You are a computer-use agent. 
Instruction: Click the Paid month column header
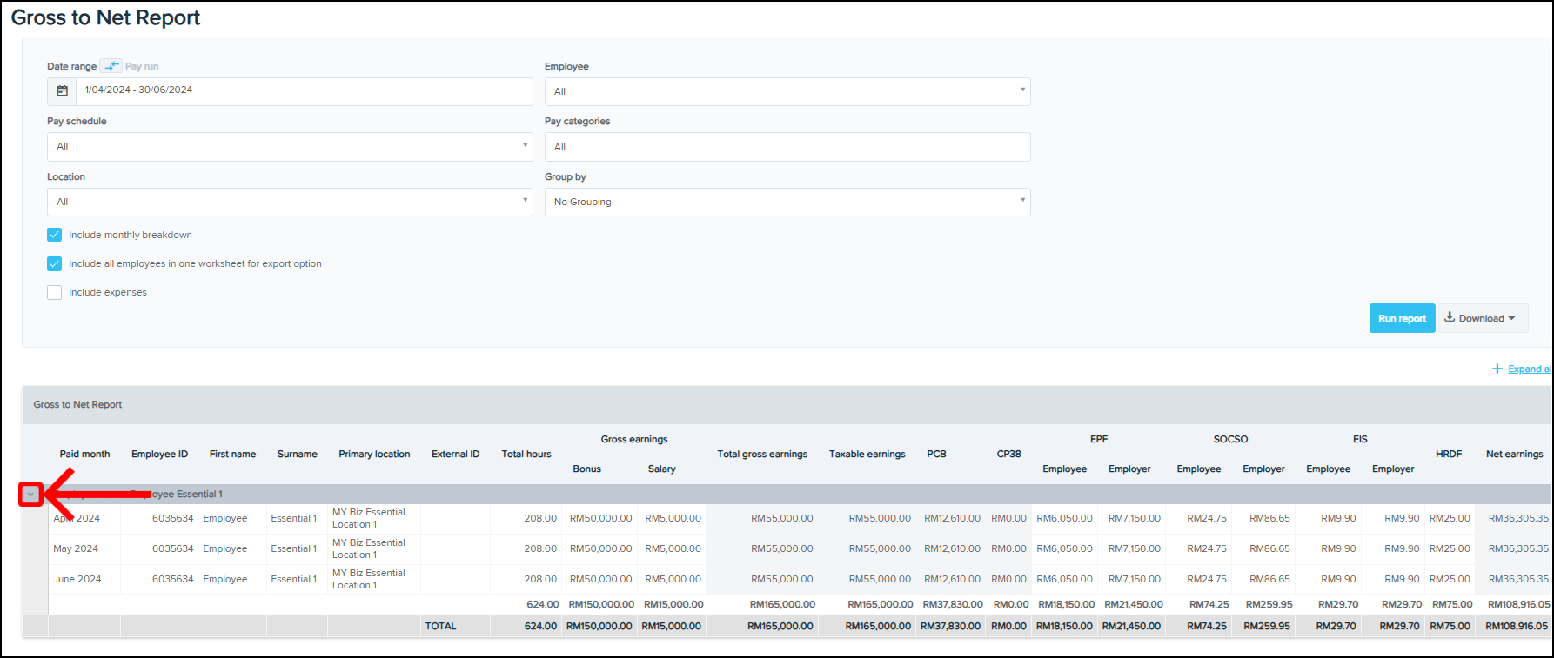point(84,454)
